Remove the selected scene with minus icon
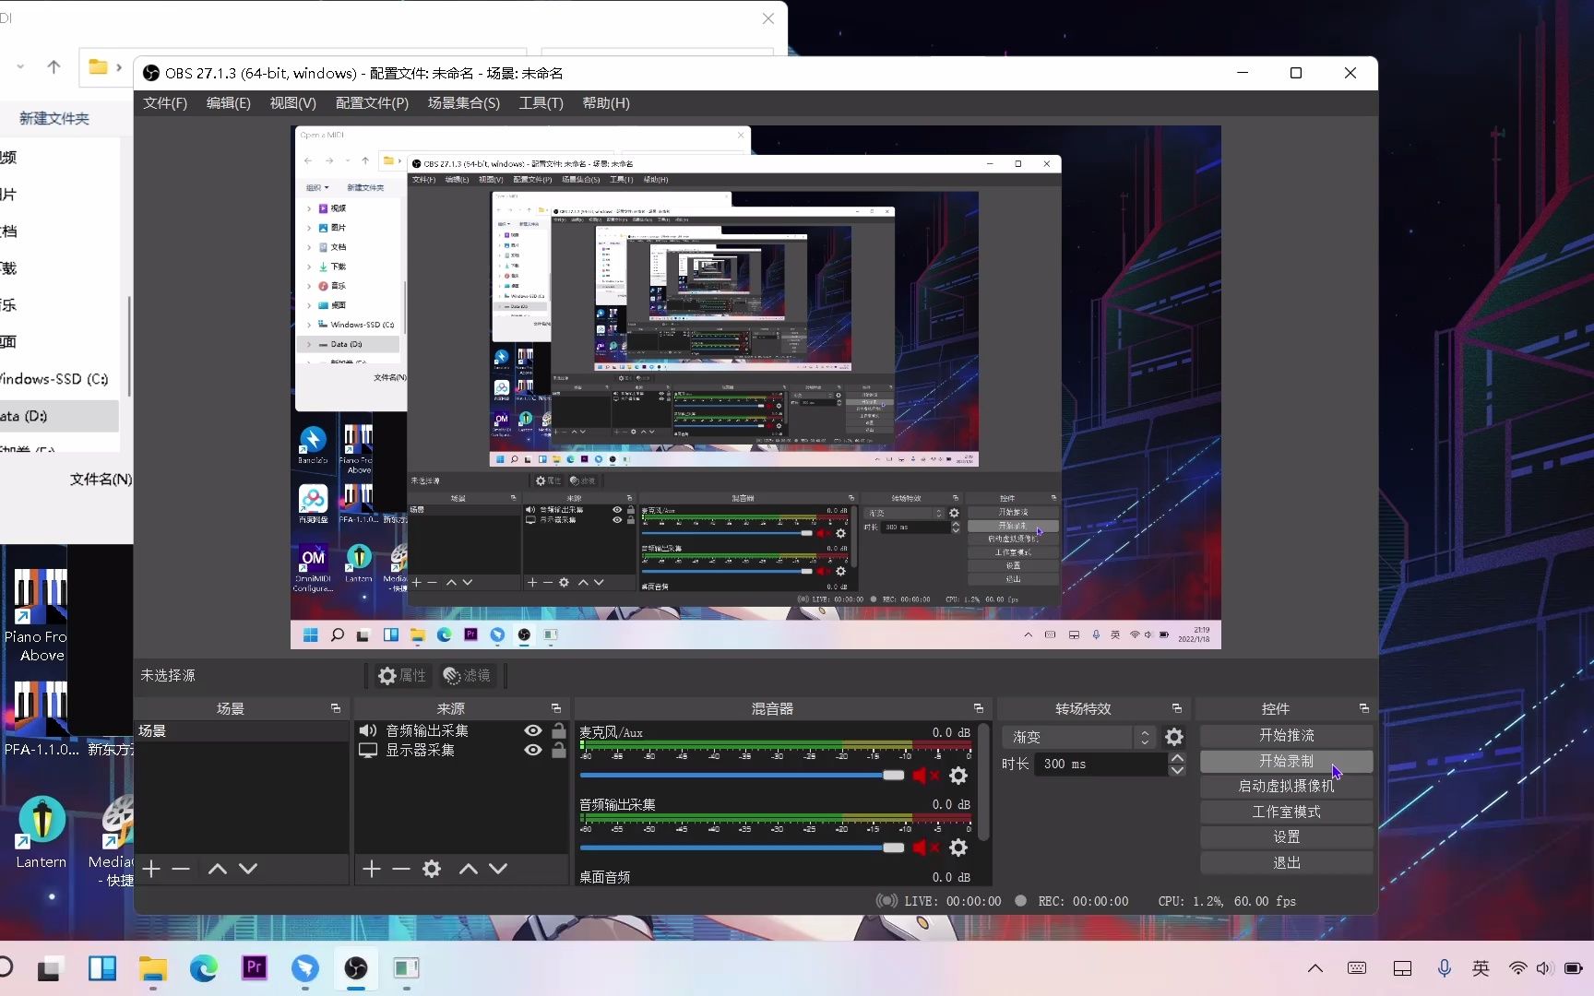The height and width of the screenshot is (996, 1594). tap(181, 869)
